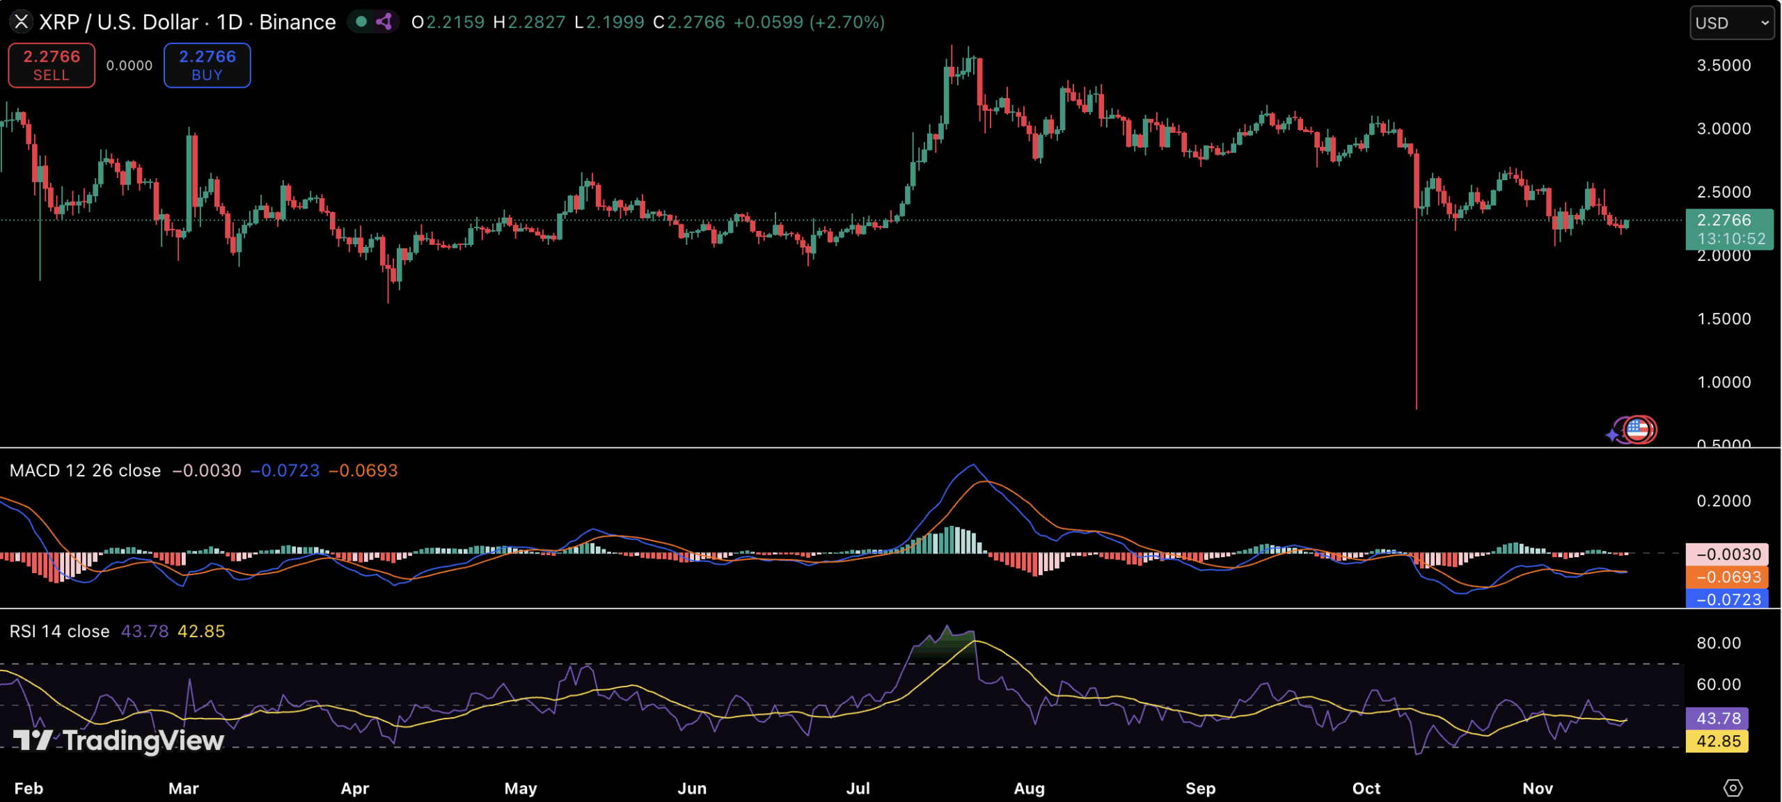Click orange signal value label -0.0693

[x=1727, y=577]
